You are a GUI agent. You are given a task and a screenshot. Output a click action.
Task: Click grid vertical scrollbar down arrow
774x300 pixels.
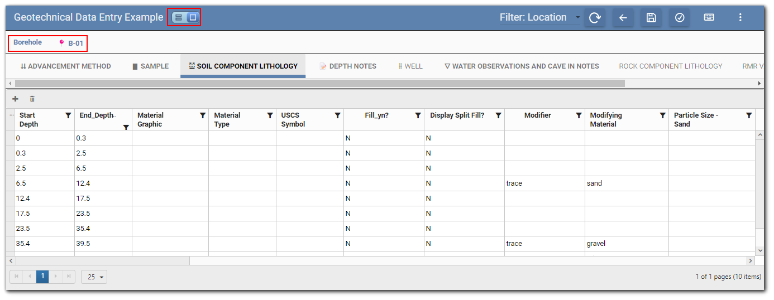coord(759,251)
